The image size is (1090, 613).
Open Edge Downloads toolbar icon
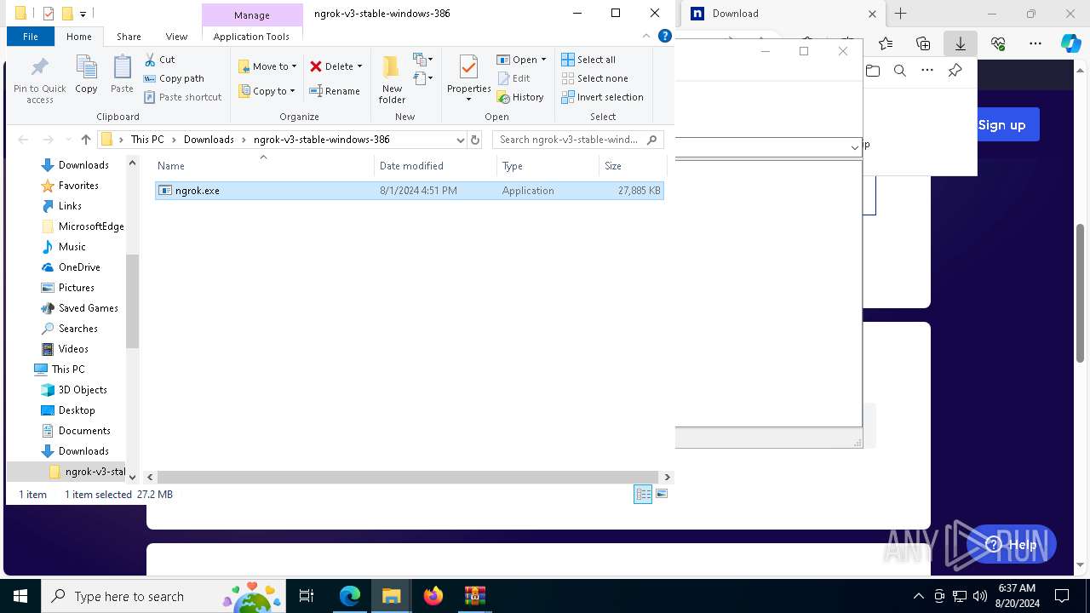[961, 43]
